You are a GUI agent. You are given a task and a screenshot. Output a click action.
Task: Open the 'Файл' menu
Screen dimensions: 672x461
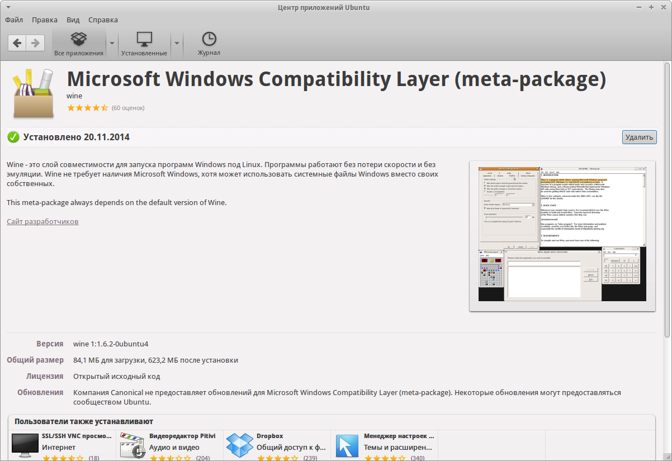pyautogui.click(x=14, y=20)
